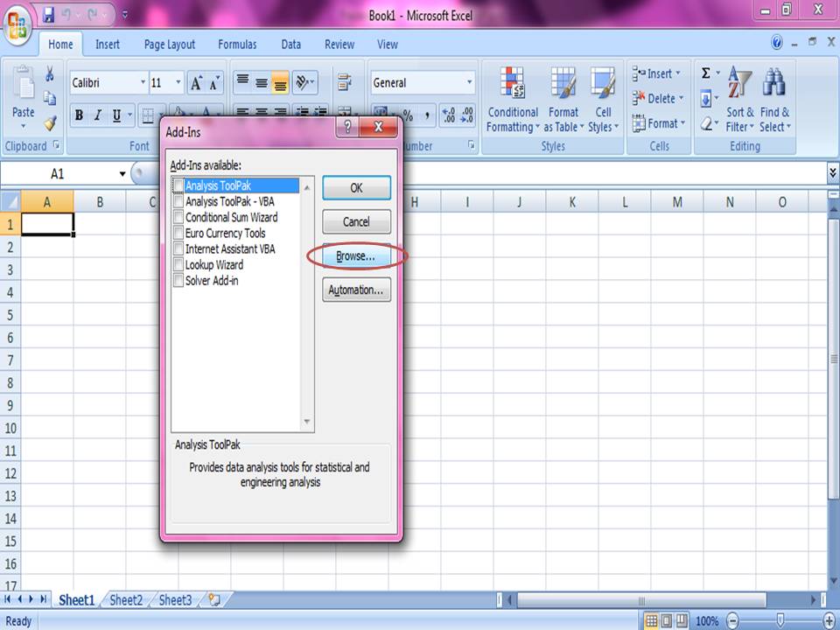The width and height of the screenshot is (840, 630).
Task: Check the Analysis ToolPak checkbox
Action: click(x=178, y=185)
